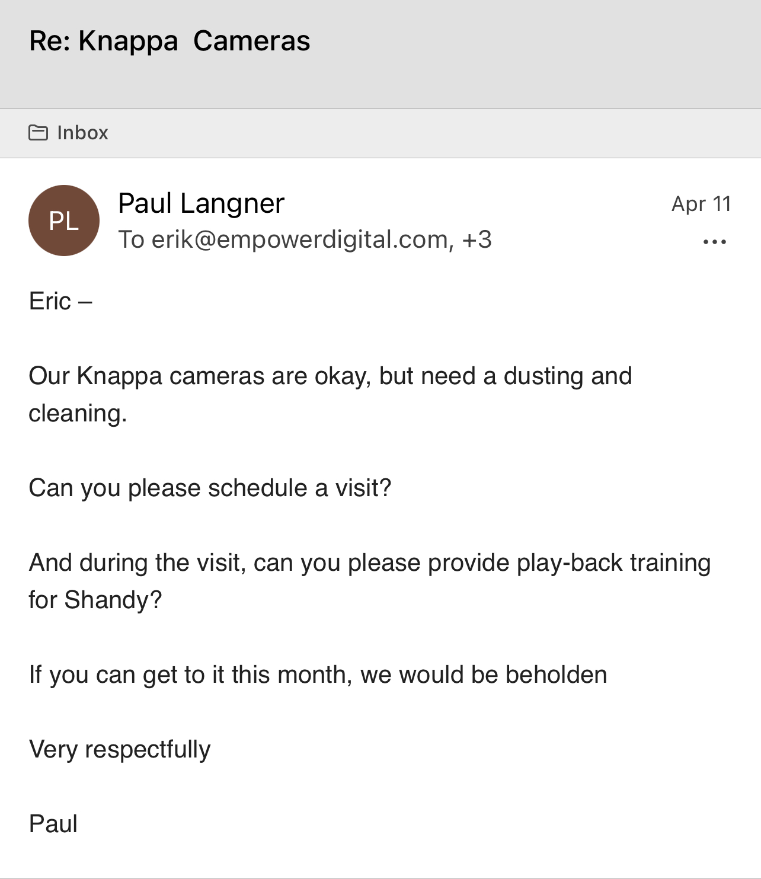Image resolution: width=761 pixels, height=879 pixels.
Task: Click the Apr 11 message date
Action: pos(701,204)
